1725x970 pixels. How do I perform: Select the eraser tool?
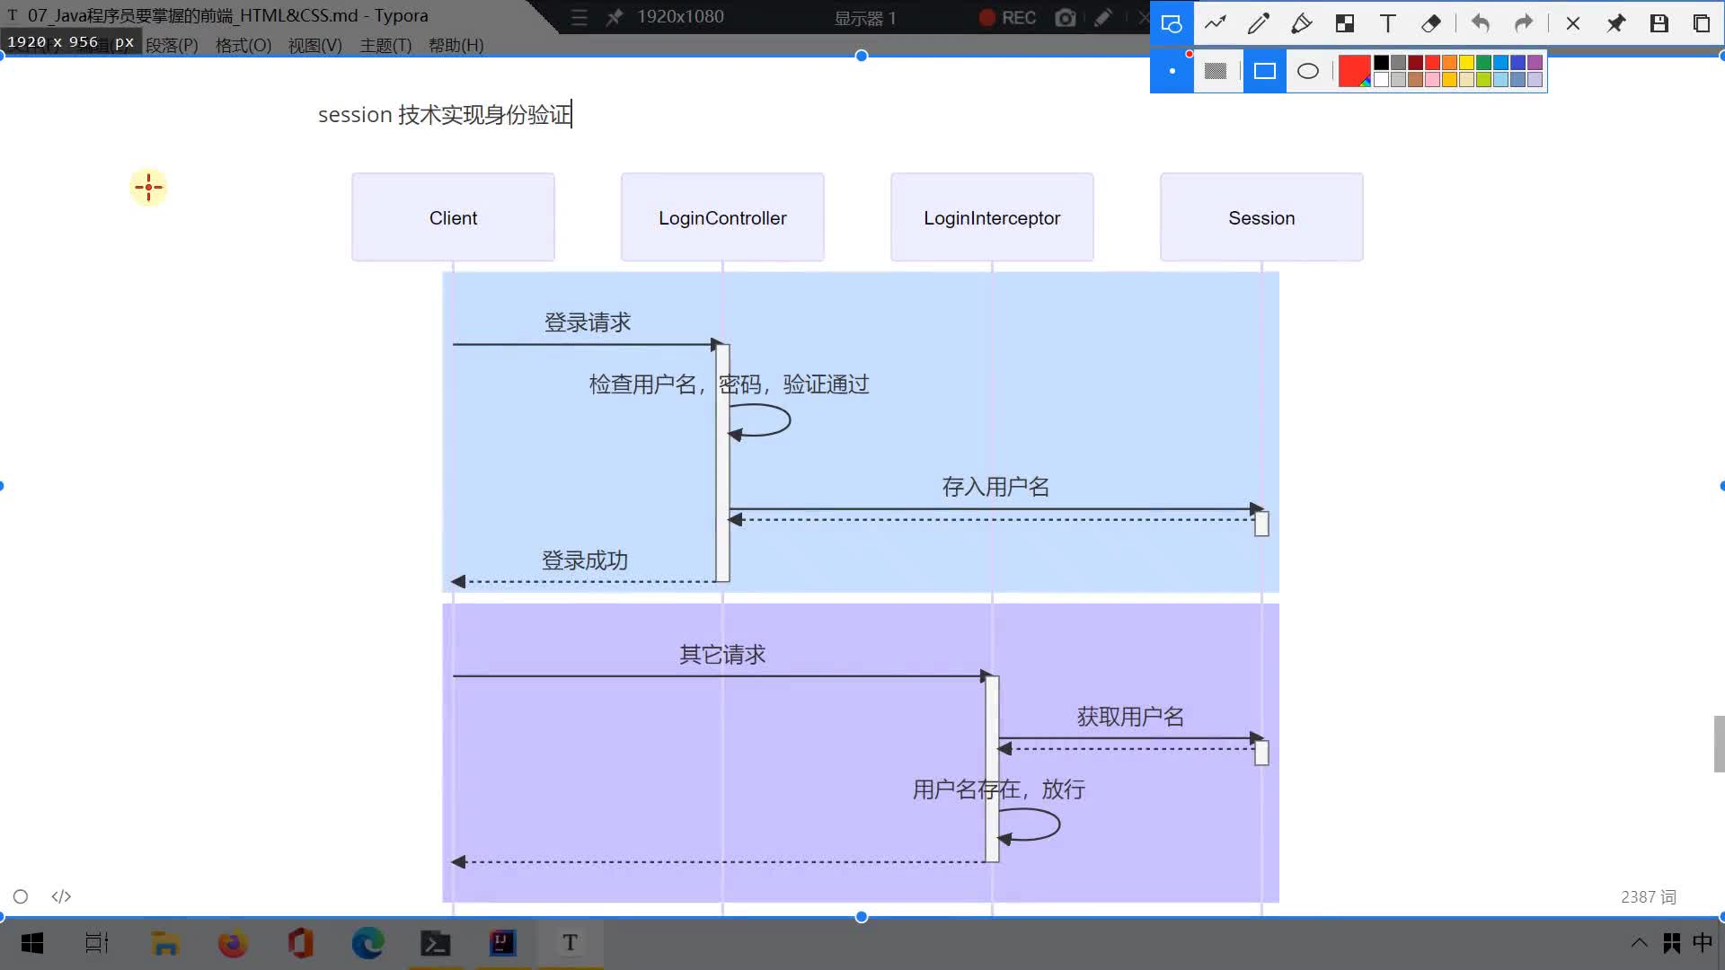click(x=1431, y=23)
